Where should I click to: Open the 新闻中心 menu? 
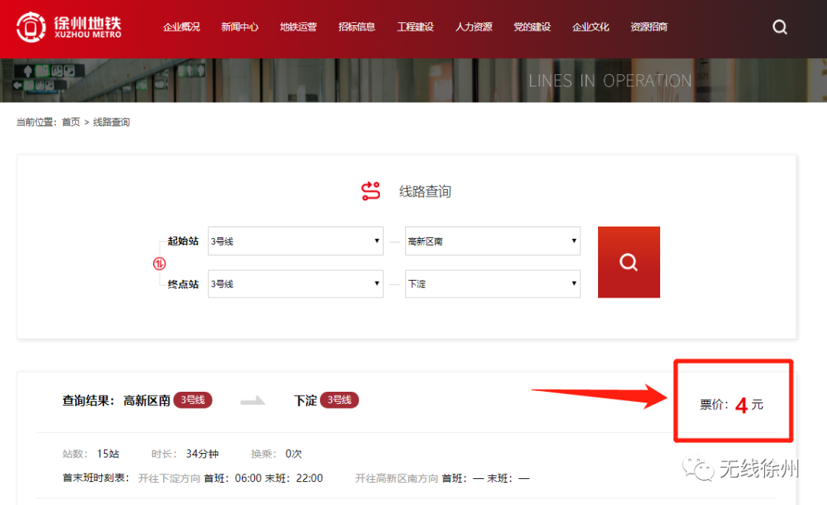(x=240, y=27)
